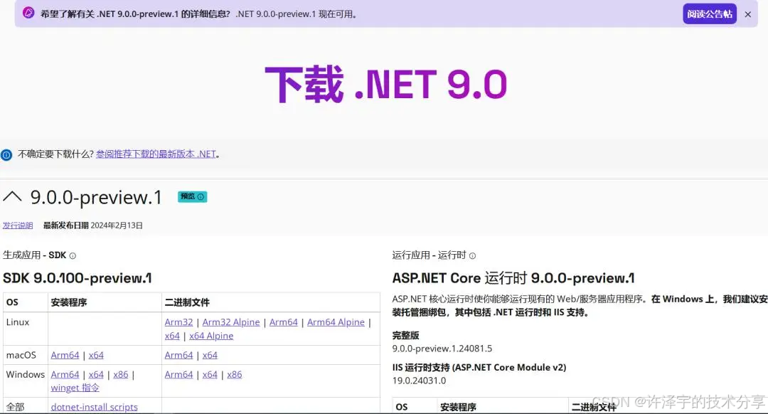The width and height of the screenshot is (768, 414).
Task: Download the Linux x64 Alpine binaries
Action: [211, 336]
